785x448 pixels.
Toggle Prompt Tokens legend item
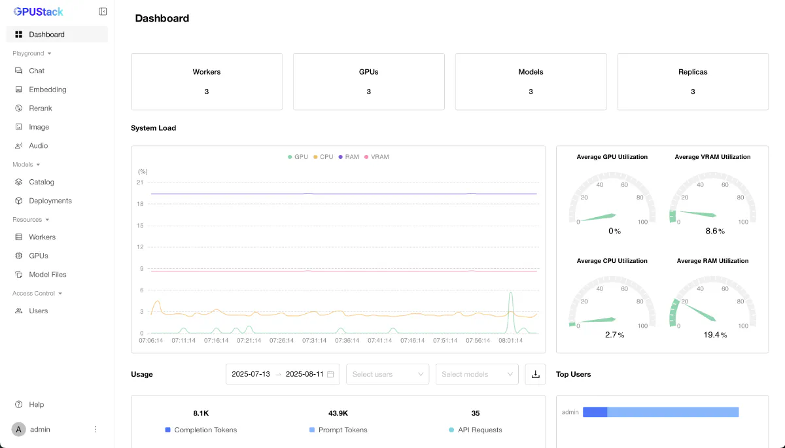pyautogui.click(x=338, y=430)
